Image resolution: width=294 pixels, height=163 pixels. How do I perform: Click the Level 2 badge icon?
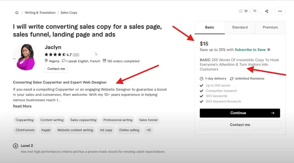[x=15, y=146]
